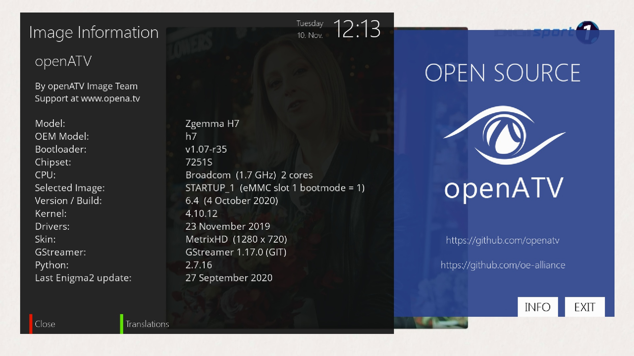This screenshot has height=356, width=634.
Task: Select the 'v1.07-r35' bootloader value
Action: pyautogui.click(x=206, y=149)
